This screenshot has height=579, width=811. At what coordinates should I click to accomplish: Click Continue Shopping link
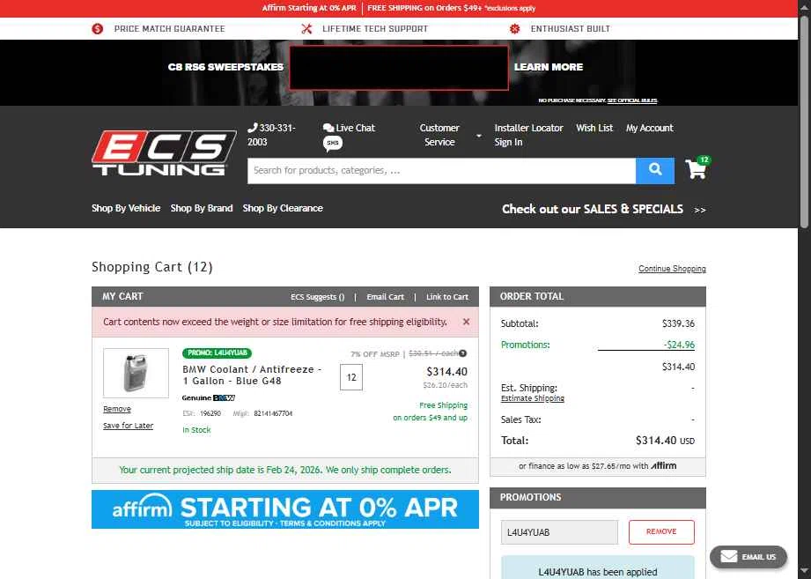tap(672, 269)
